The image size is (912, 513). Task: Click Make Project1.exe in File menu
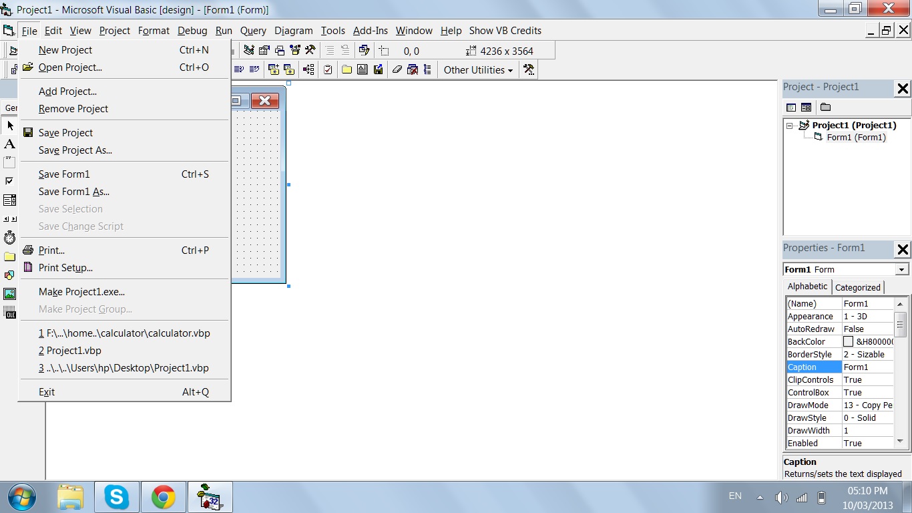pyautogui.click(x=81, y=292)
